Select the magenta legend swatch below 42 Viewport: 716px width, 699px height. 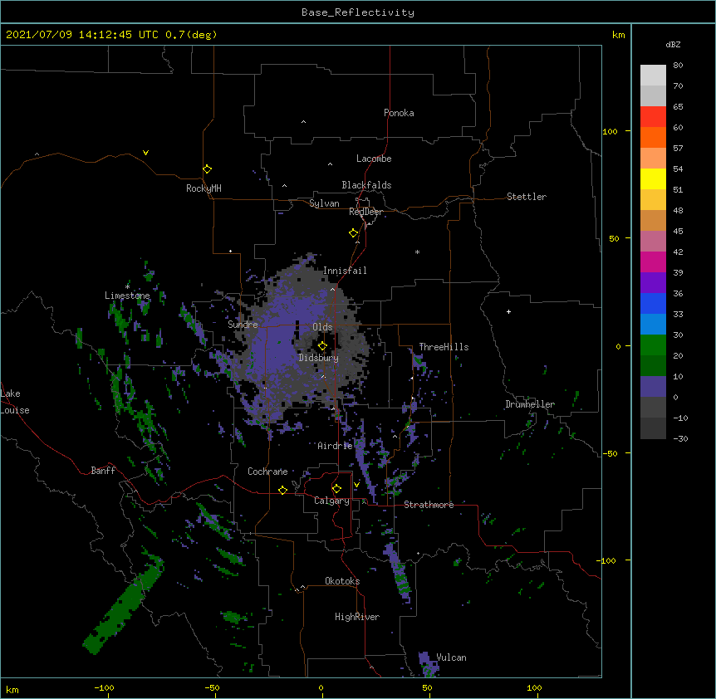[653, 262]
